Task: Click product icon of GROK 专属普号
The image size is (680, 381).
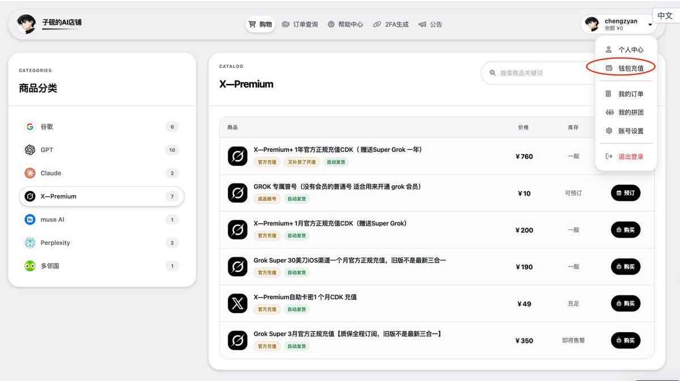Action: [238, 193]
